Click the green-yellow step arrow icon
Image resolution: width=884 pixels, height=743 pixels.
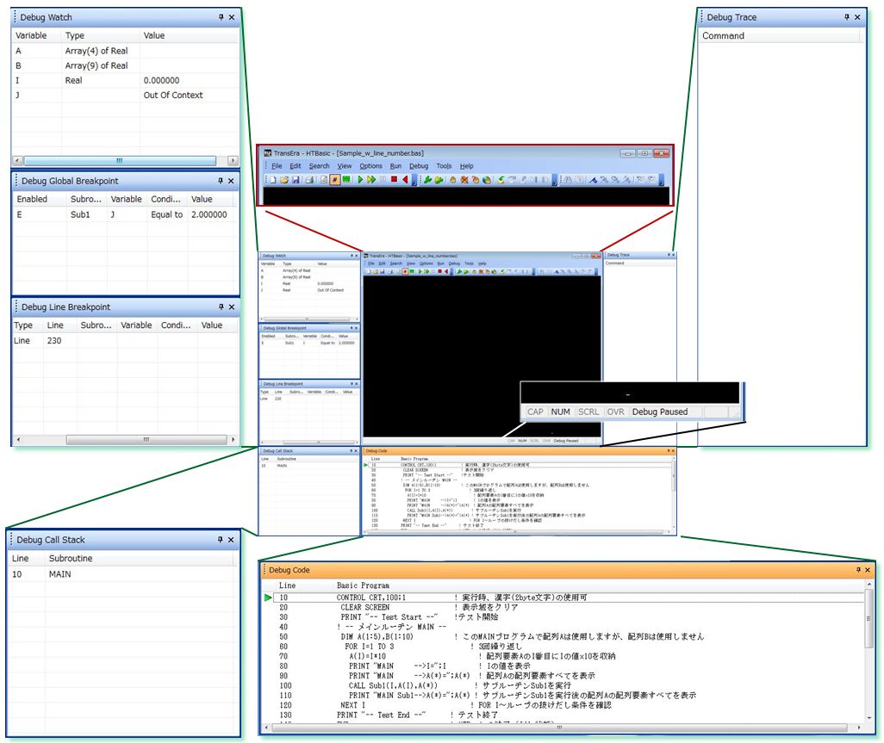[x=501, y=180]
